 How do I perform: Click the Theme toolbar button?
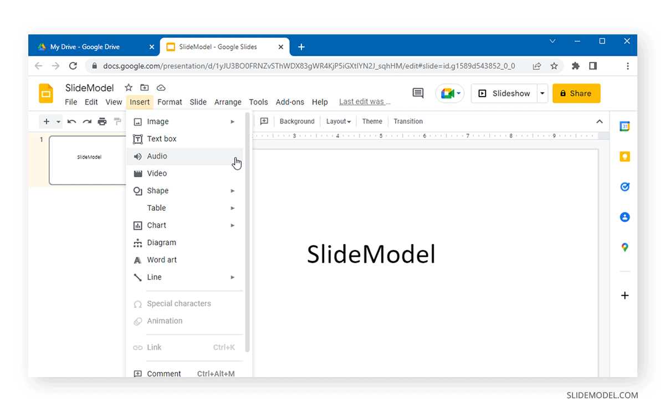click(372, 121)
